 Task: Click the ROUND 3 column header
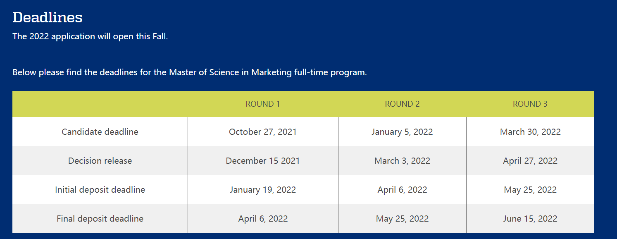[530, 104]
